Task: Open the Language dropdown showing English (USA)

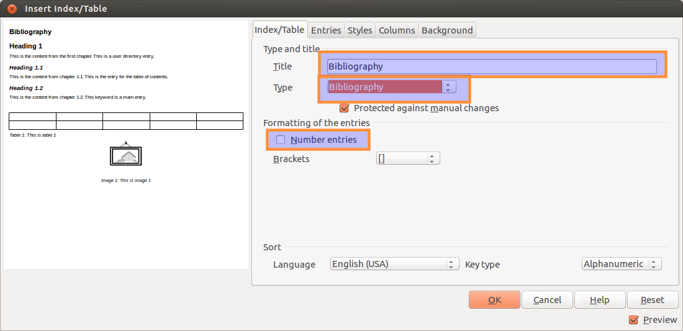Action: 395,264
